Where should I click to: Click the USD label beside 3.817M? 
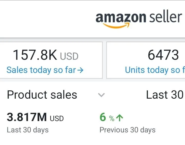(57, 118)
